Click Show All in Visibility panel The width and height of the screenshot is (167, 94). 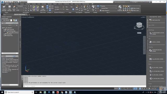(x=93, y=8)
